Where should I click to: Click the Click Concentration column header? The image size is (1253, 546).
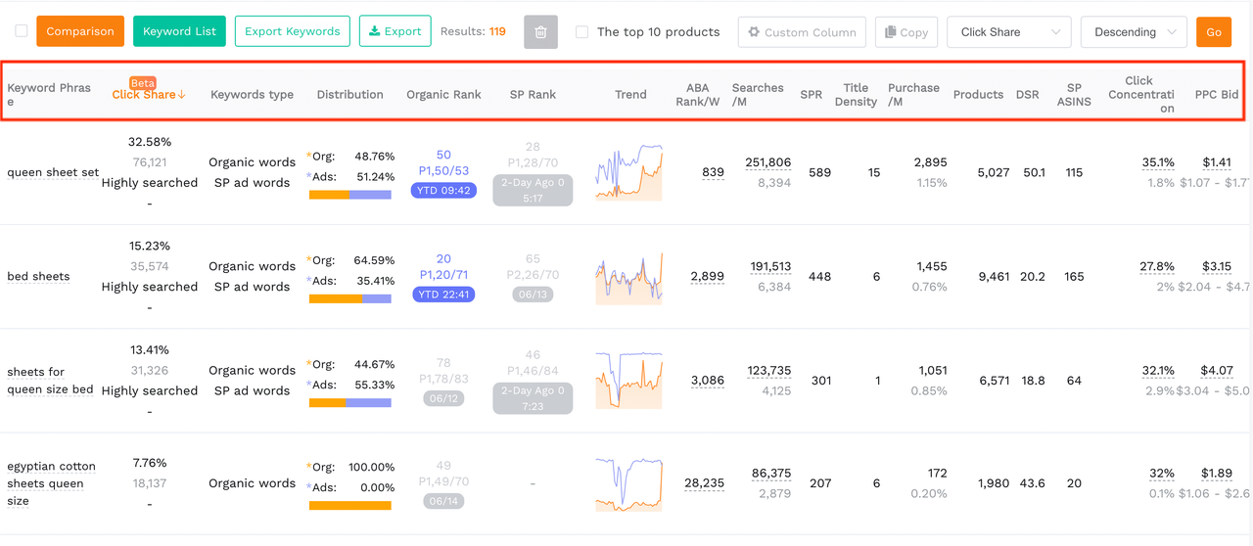pyautogui.click(x=1140, y=95)
